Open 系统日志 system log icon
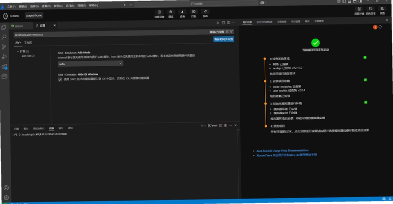Viewport: 393px width, 204px height. 371,11
